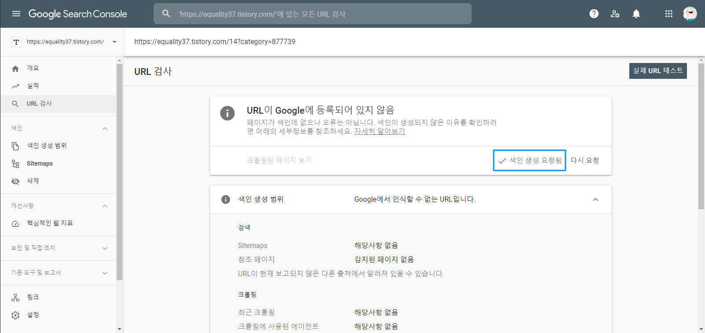Screen dimensions: 705x333
Task: Click 'Google에서 인식할 수 없는 URL입니다.' text
Action: (x=415, y=200)
